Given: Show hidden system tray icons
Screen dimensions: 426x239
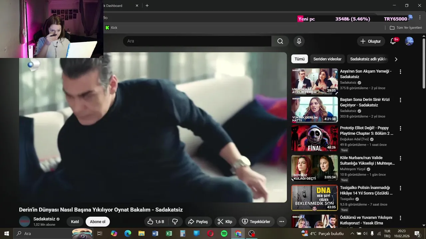Looking at the screenshot, I should coord(352,233).
